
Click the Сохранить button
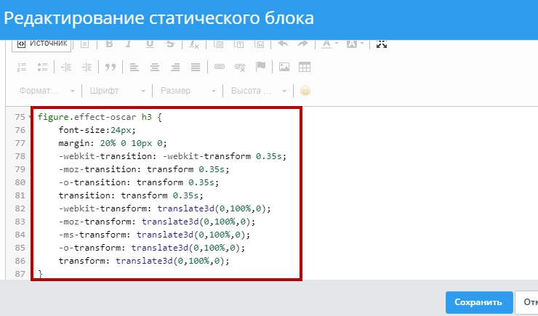478,302
